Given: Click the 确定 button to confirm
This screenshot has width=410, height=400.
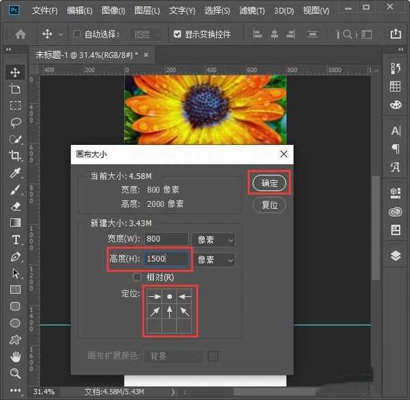Looking at the screenshot, I should 269,183.
